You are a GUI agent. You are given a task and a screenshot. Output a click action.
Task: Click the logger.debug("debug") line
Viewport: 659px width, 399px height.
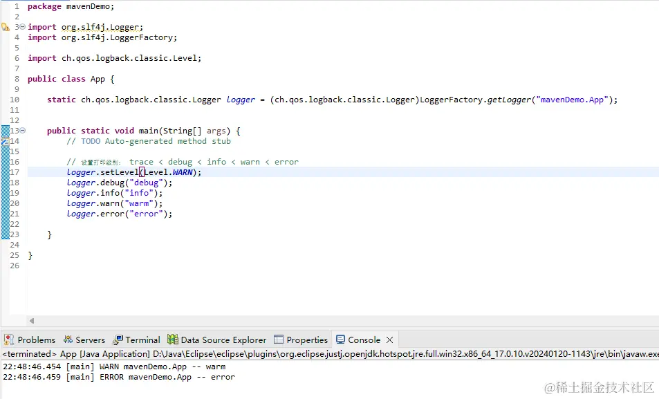pos(120,183)
